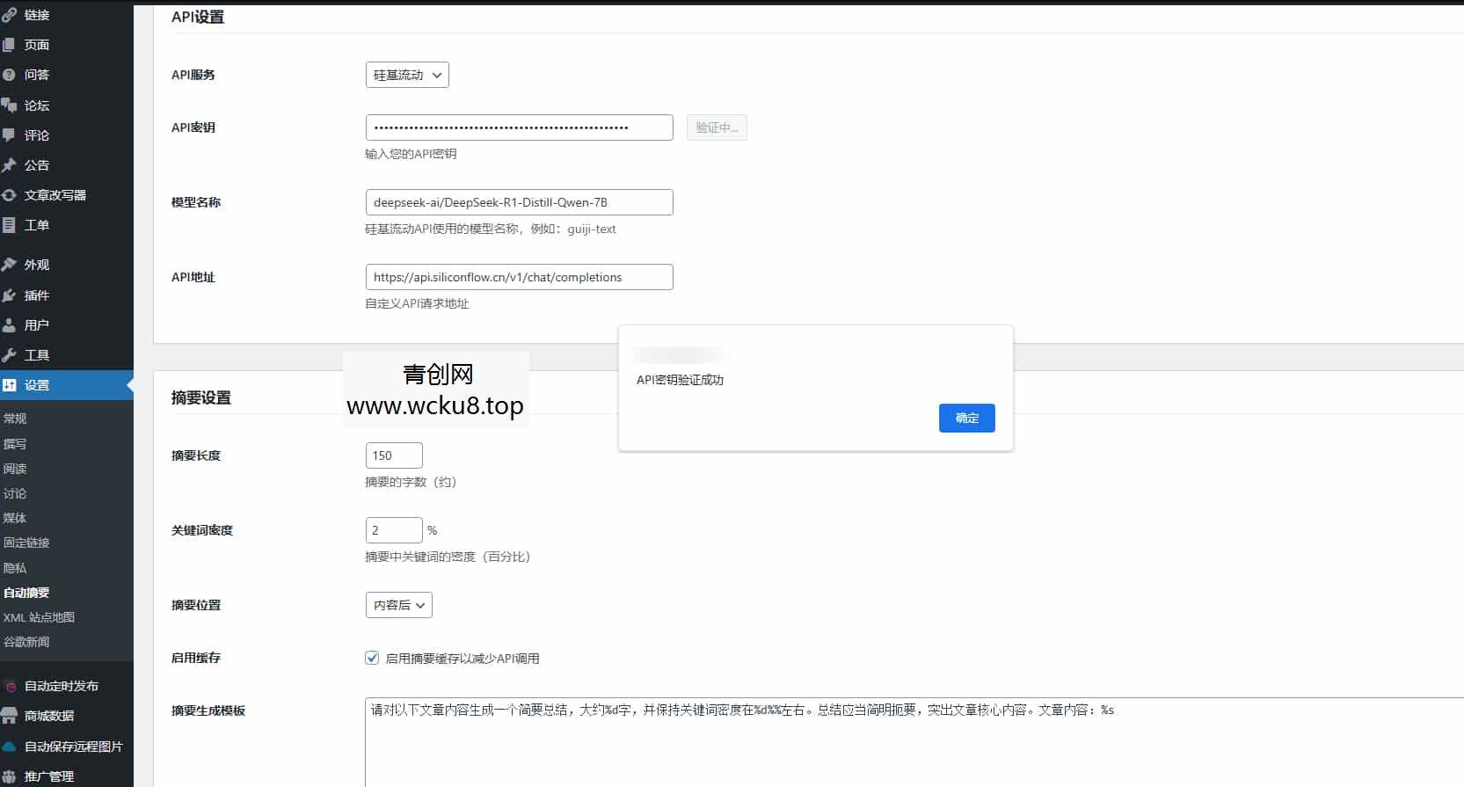The image size is (1464, 787).
Task: Click the 插件 plugin icon
Action: [9, 295]
